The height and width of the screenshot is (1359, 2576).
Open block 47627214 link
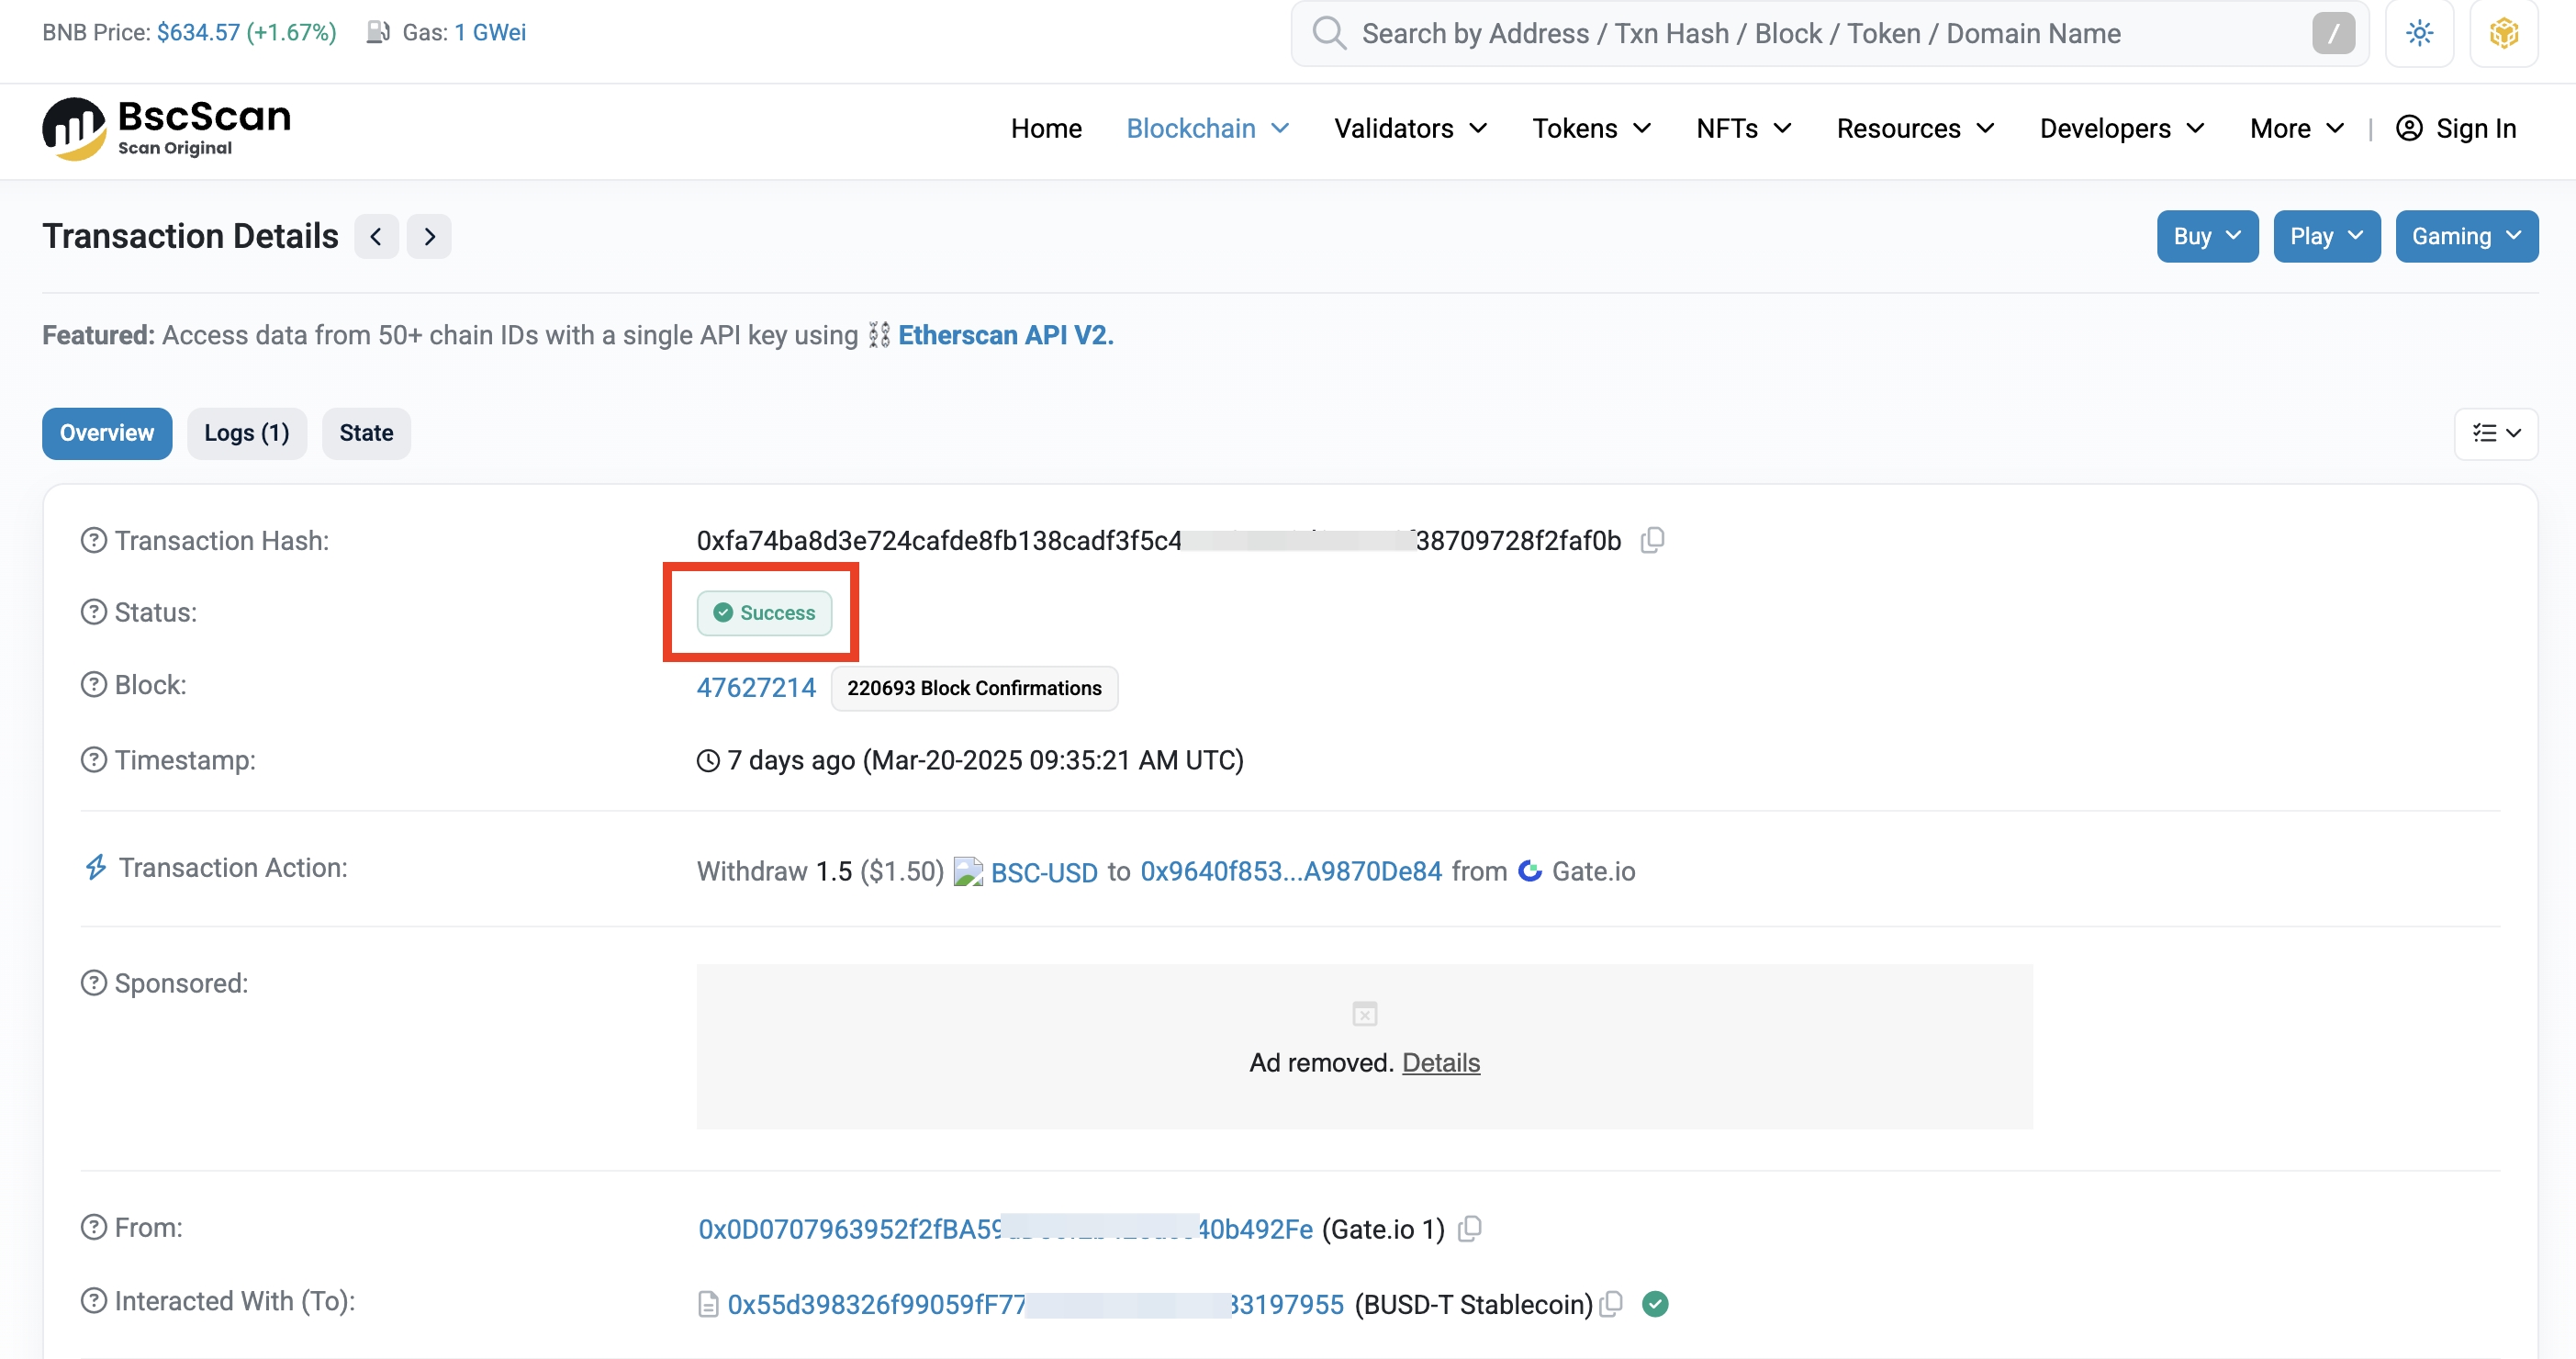click(x=756, y=688)
